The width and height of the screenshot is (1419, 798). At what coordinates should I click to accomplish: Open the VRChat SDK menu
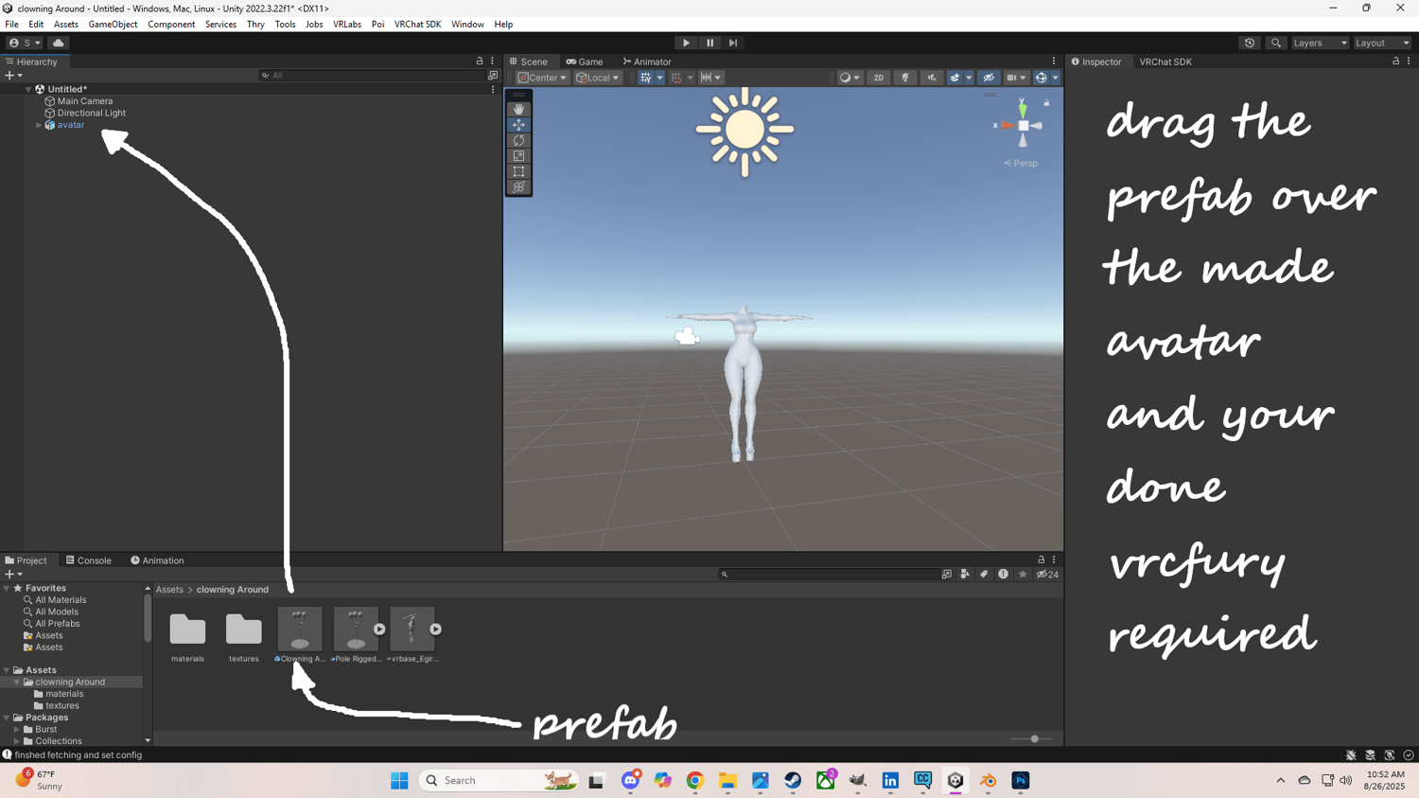click(x=417, y=25)
